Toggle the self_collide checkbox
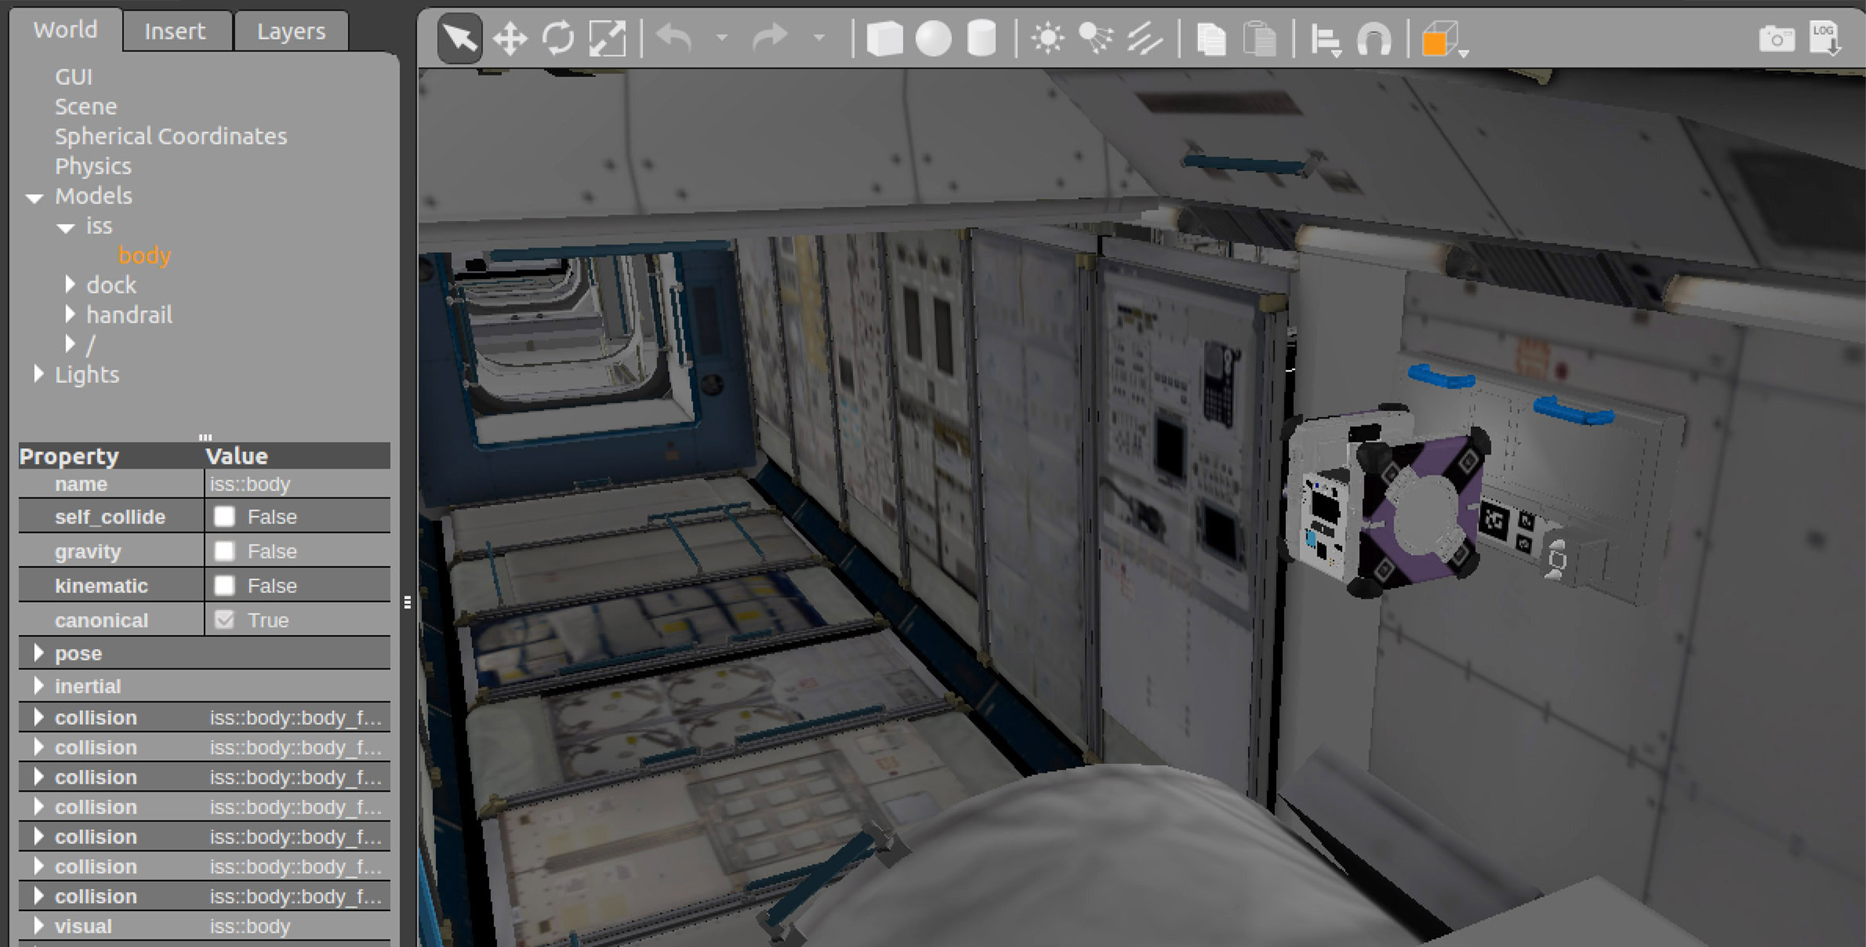This screenshot has height=947, width=1866. (225, 516)
